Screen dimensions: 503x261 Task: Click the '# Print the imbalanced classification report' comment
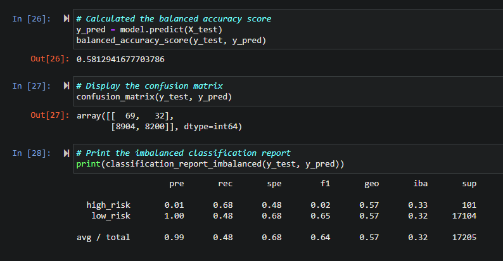[x=183, y=153]
